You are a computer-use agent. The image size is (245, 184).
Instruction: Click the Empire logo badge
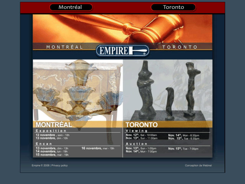122,51
